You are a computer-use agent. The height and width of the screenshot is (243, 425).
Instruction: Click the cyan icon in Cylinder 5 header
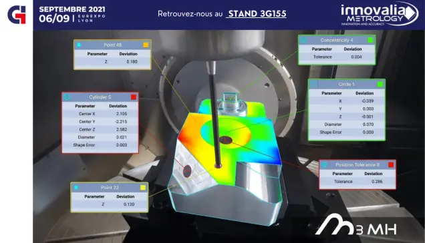click(x=67, y=97)
